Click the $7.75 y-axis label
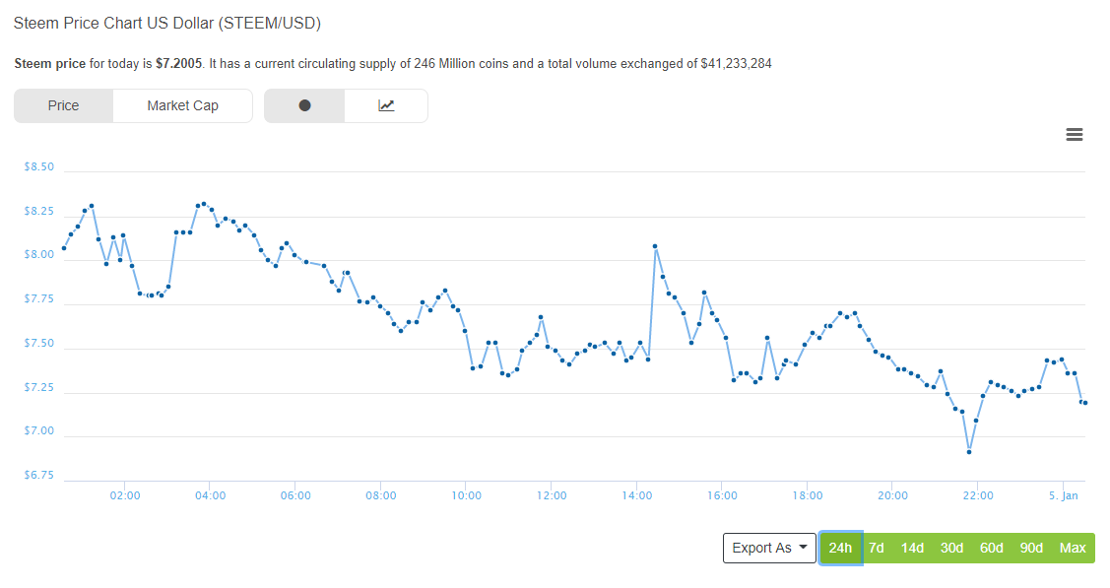The image size is (1110, 588). [39, 299]
